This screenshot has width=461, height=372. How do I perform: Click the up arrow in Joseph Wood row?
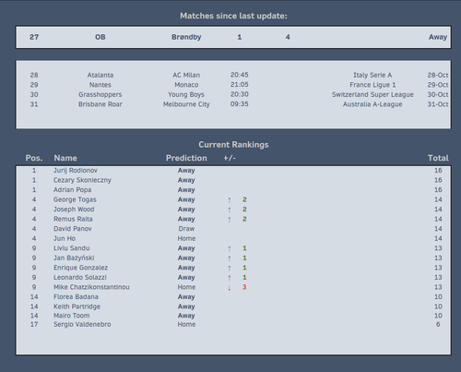click(230, 210)
